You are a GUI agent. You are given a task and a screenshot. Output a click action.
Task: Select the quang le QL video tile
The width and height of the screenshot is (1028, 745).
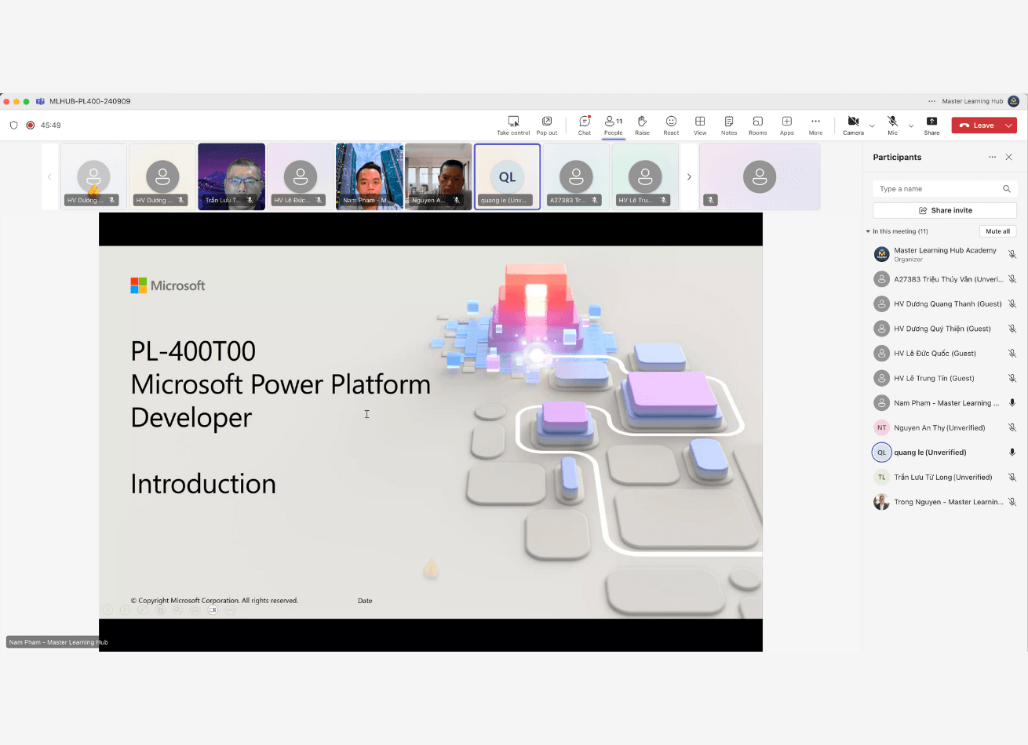click(507, 176)
